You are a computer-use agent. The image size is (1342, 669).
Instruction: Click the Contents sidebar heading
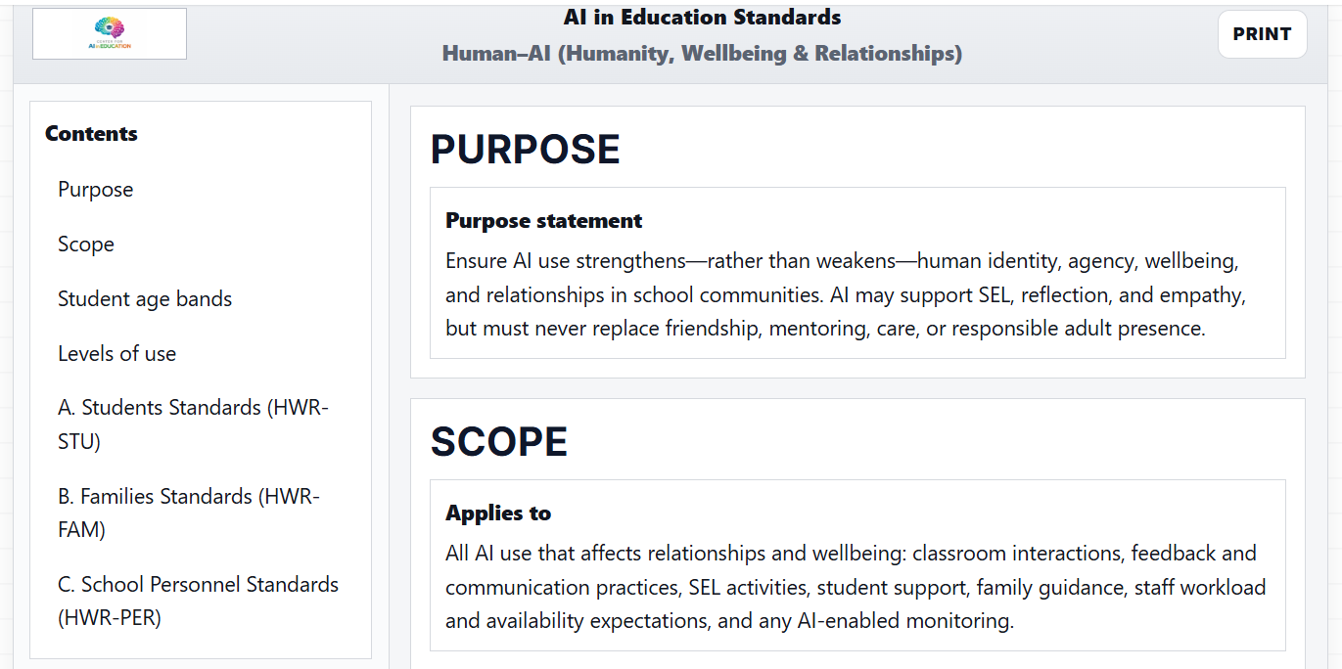pyautogui.click(x=91, y=134)
